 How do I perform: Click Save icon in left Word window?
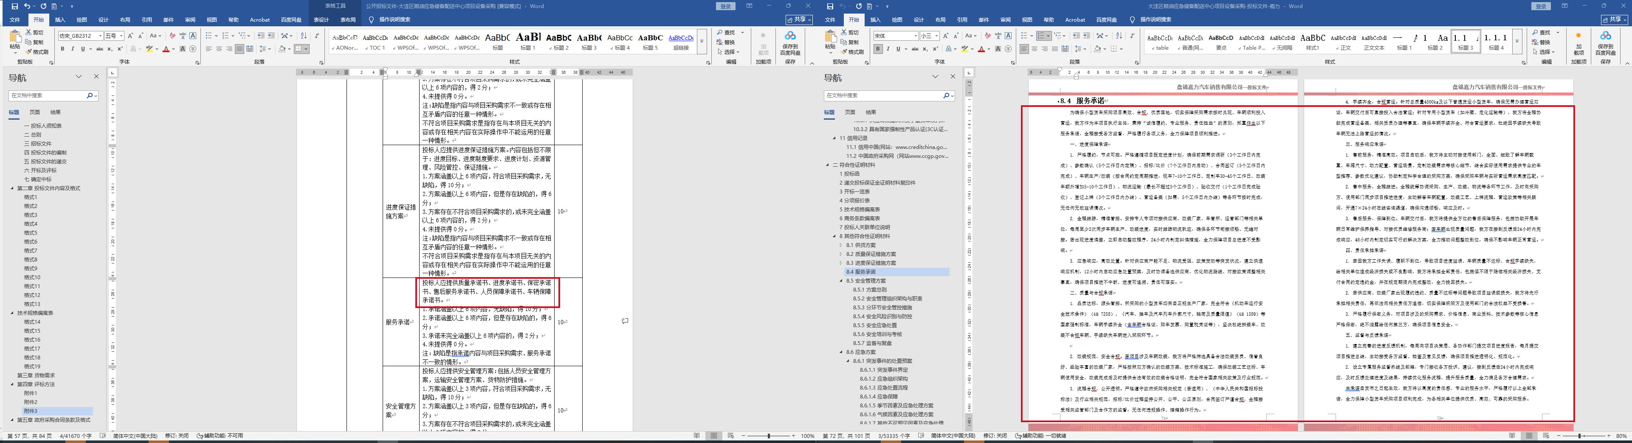click(x=14, y=6)
